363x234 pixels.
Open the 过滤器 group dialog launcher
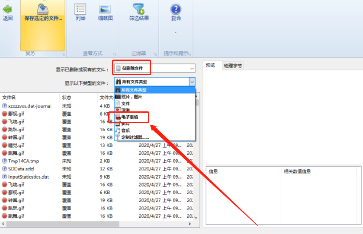155,54
